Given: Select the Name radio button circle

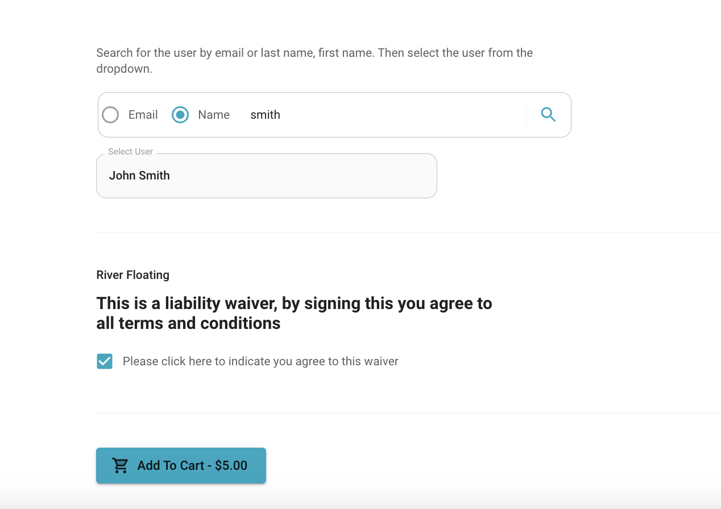Looking at the screenshot, I should pyautogui.click(x=180, y=115).
